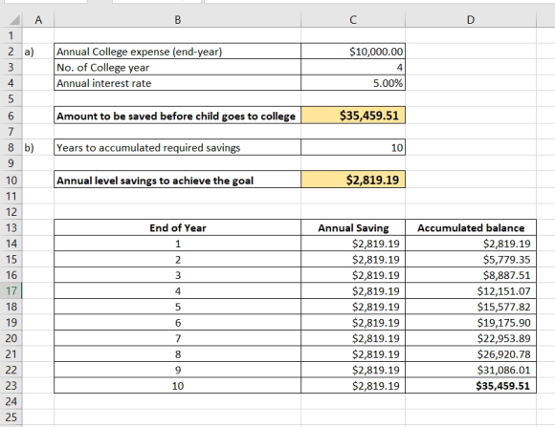The image size is (555, 427).
Task: Click accumulated balance $5,779.35
Action: (471, 260)
